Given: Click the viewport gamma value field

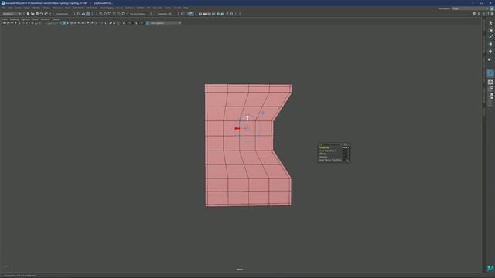Looking at the screenshot, I should click(142, 23).
